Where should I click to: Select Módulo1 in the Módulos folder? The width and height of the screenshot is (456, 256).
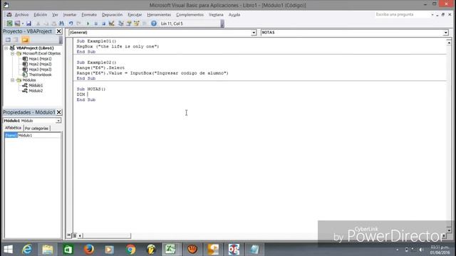[x=36, y=85]
